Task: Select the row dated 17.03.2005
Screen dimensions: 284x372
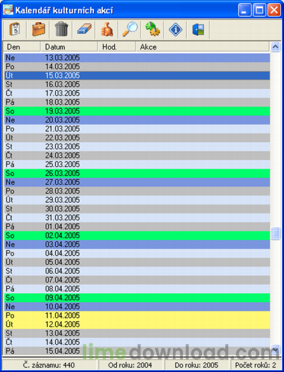Action: click(137, 93)
